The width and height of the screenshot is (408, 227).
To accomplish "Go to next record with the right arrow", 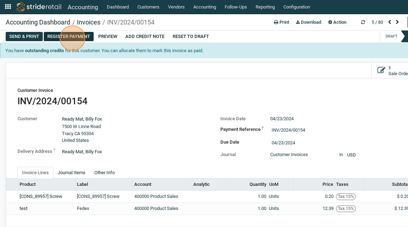I will coord(397,22).
